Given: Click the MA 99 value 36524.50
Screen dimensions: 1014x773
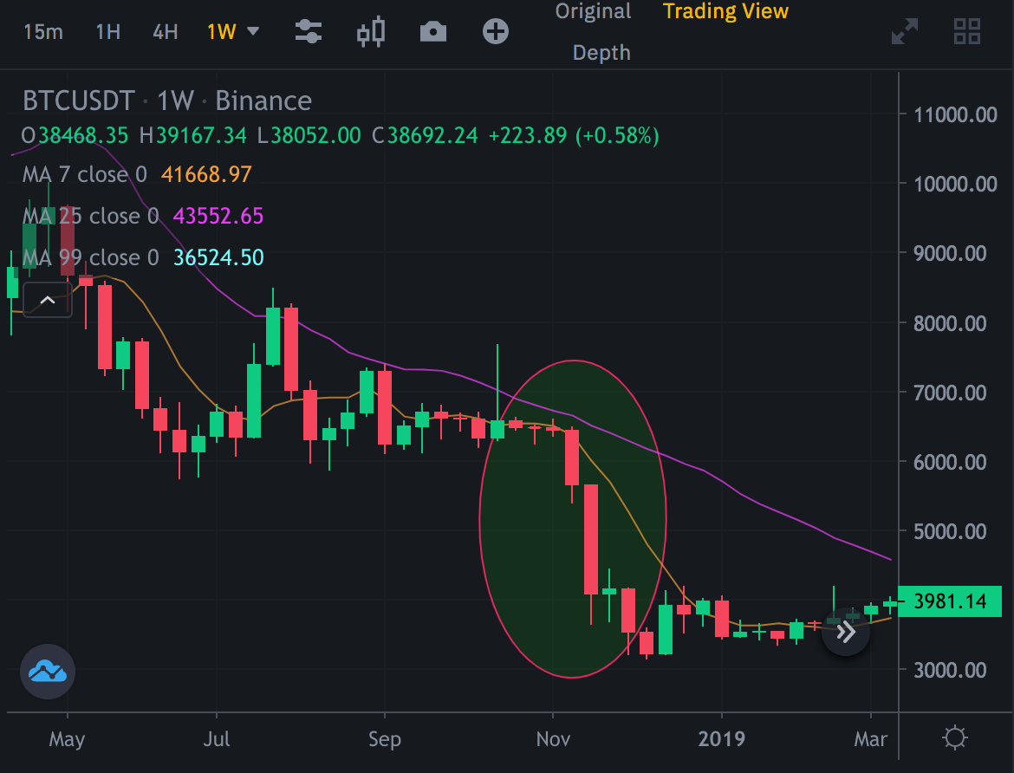Looking at the screenshot, I should click(x=218, y=257).
